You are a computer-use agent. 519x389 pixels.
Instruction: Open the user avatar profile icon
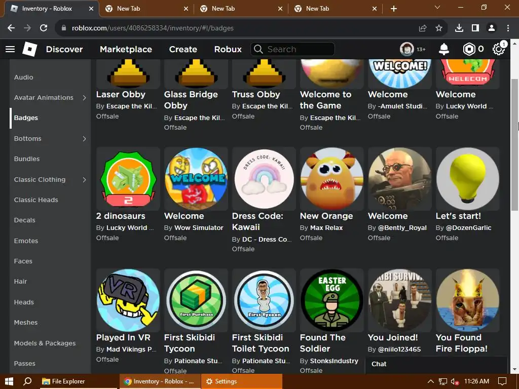(x=407, y=49)
